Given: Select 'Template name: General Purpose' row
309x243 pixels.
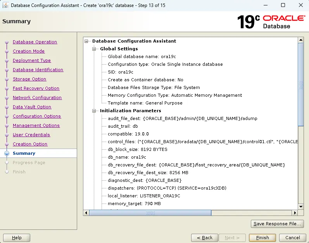Looking at the screenshot, I should pos(145,103).
